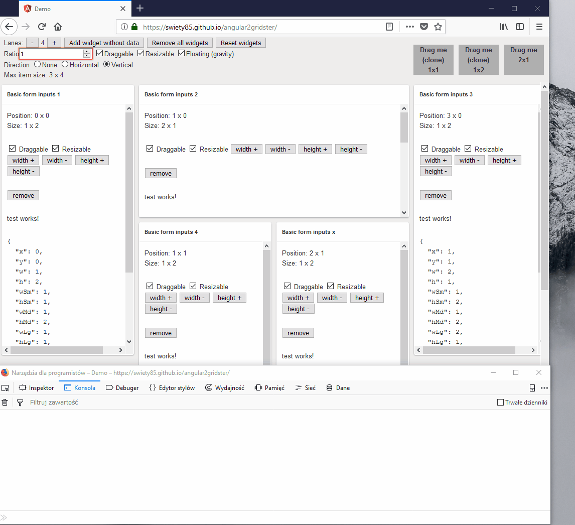Switch to the Dane storage tab

coord(338,388)
